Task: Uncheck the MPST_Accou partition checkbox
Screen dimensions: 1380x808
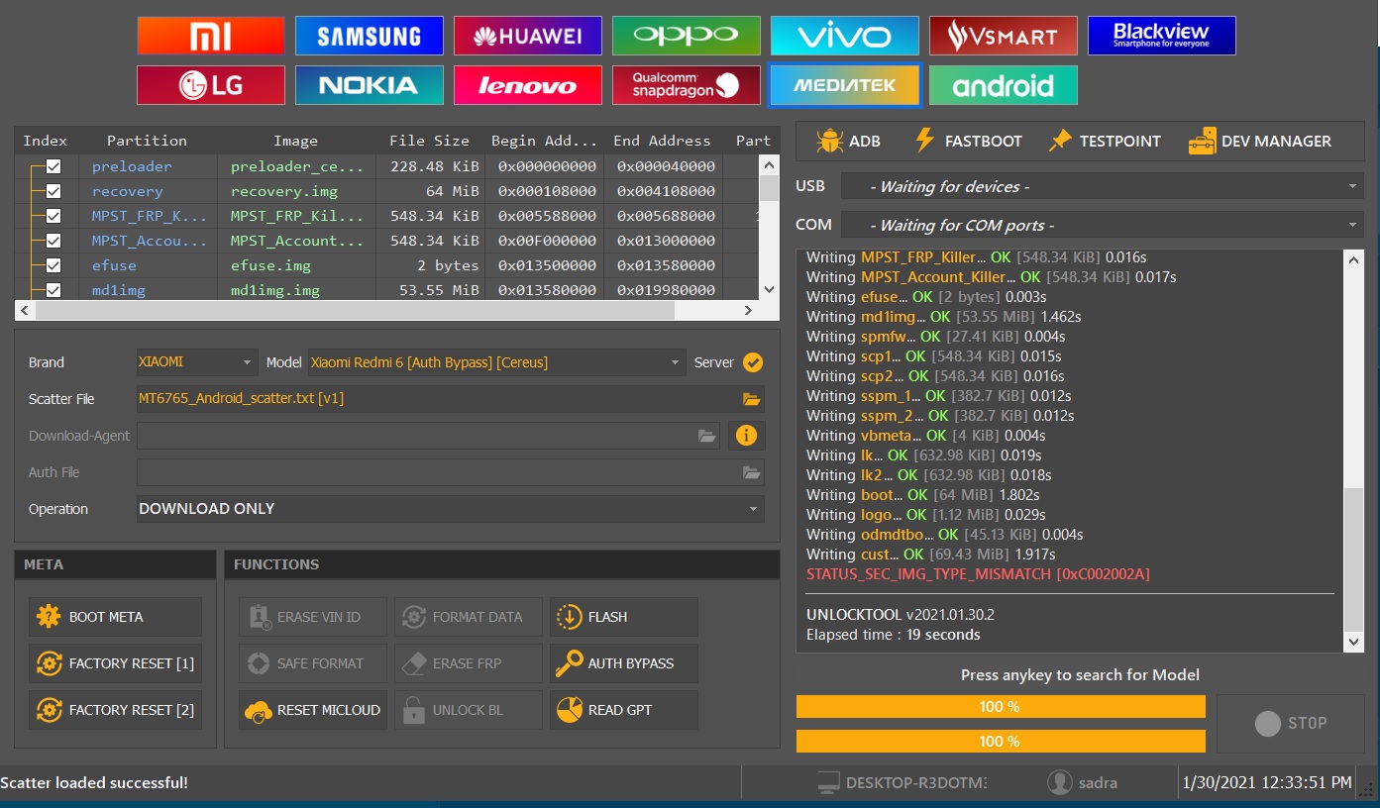Action: (53, 241)
